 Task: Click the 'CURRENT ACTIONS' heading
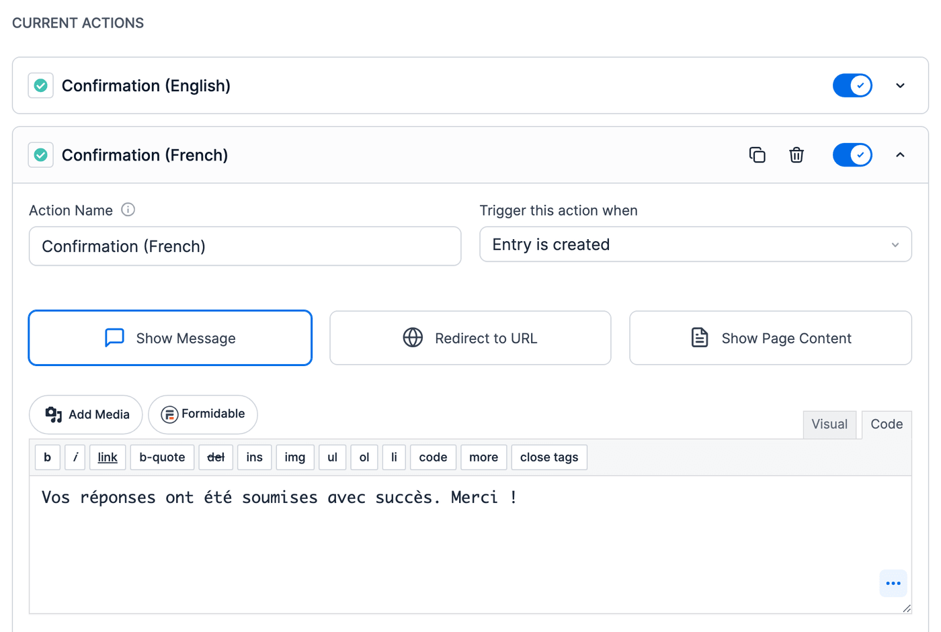78,23
